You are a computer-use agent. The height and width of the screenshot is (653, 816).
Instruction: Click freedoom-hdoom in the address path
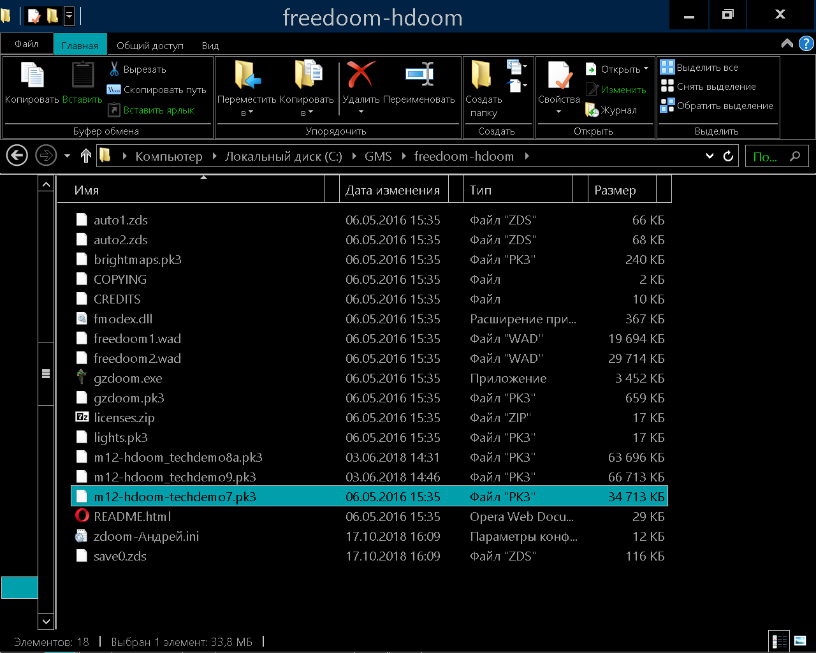click(464, 156)
